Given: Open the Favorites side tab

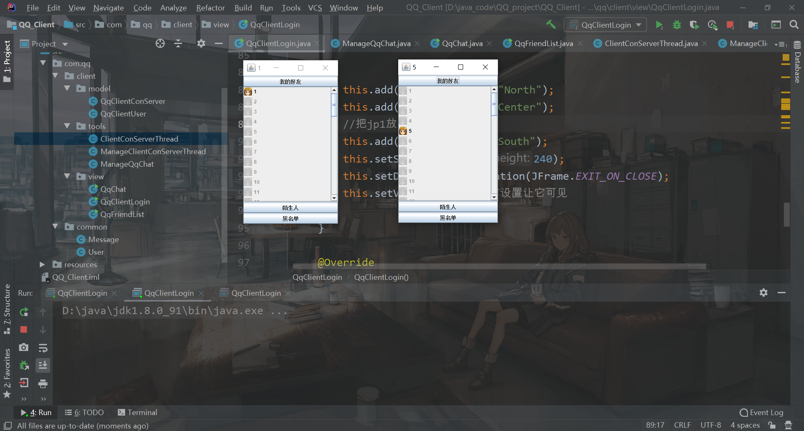Looking at the screenshot, I should point(7,373).
